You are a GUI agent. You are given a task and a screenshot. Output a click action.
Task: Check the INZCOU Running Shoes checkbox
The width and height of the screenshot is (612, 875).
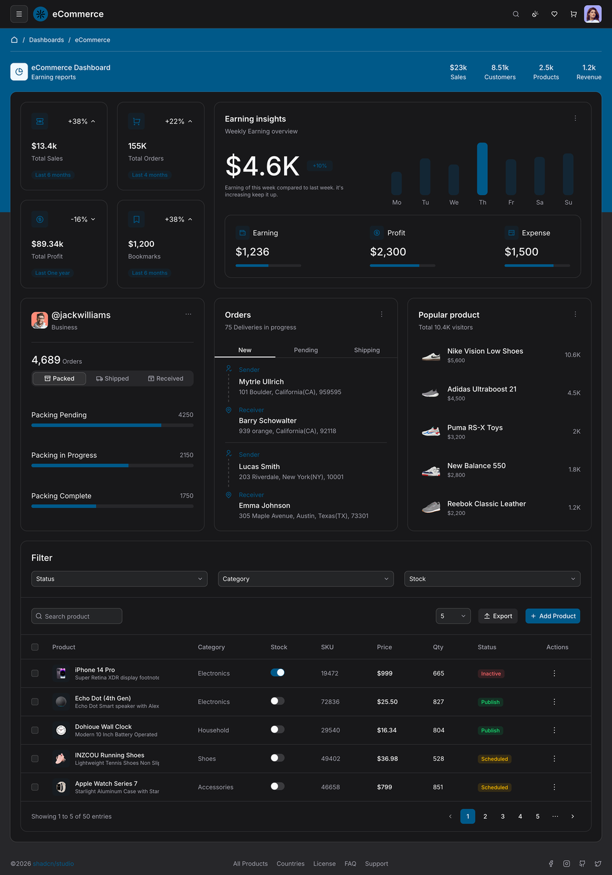coord(35,759)
